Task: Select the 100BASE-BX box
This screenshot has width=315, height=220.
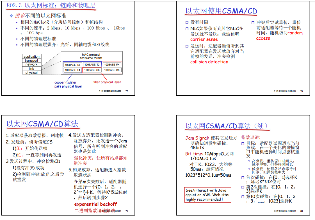Action: click(x=112, y=70)
